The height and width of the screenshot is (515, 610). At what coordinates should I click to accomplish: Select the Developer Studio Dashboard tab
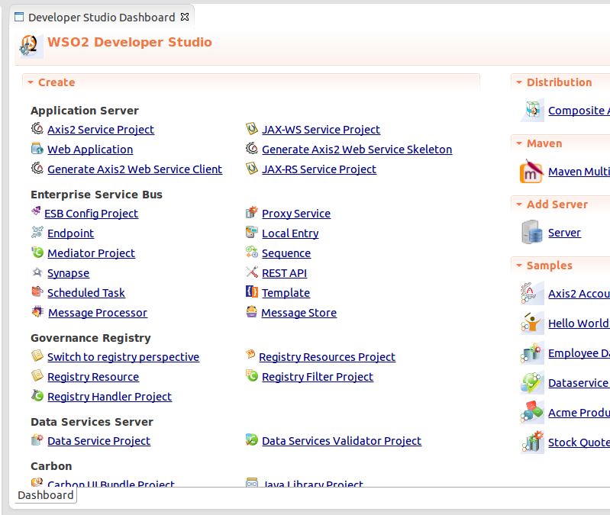click(x=102, y=18)
